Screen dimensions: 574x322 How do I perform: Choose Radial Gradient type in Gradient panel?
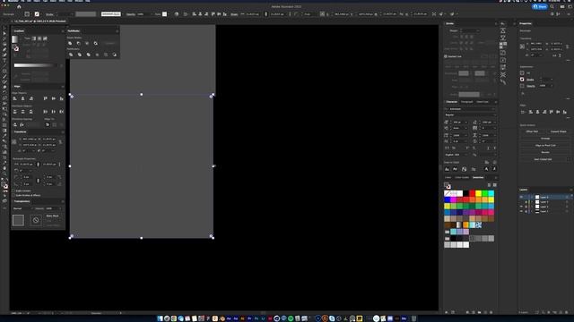tap(39, 38)
